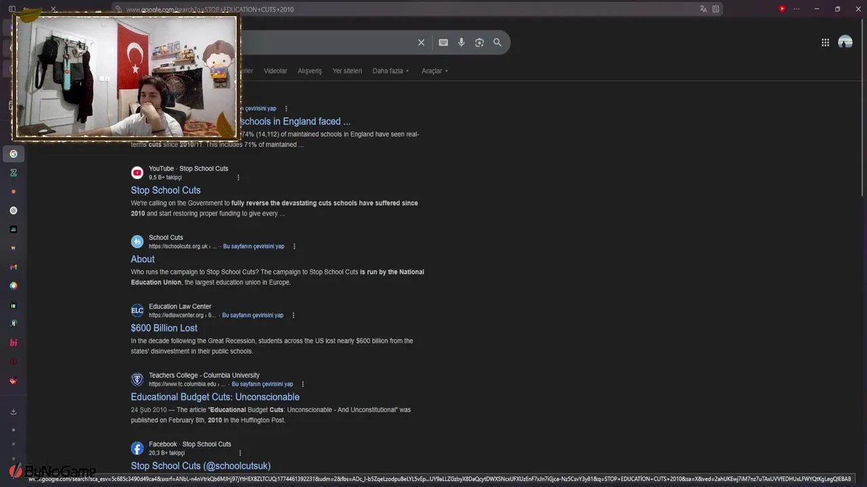Expand the 'Araçlar' tools dropdown
The image size is (867, 487).
click(x=435, y=71)
